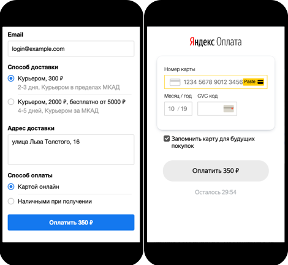Screen dimensions: 288x265
Task: Focus the Номер карты input field
Action: [216, 82]
